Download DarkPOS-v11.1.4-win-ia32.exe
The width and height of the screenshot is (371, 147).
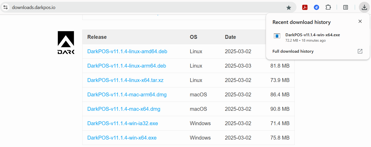[122, 123]
